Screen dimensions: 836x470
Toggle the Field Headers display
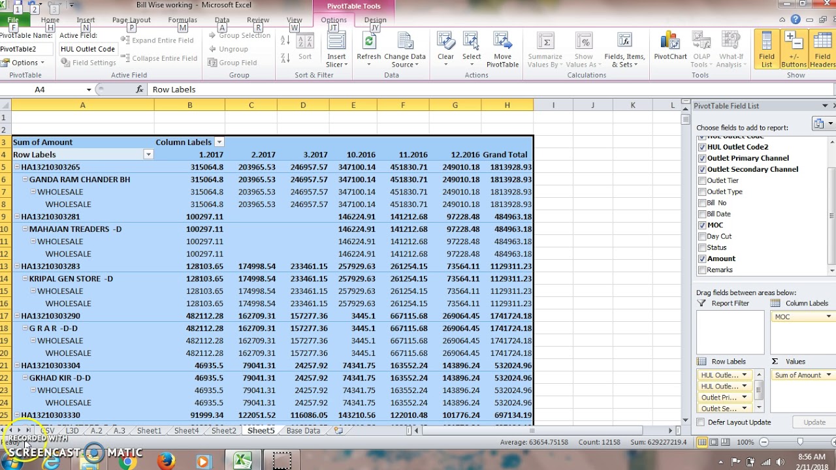(822, 49)
